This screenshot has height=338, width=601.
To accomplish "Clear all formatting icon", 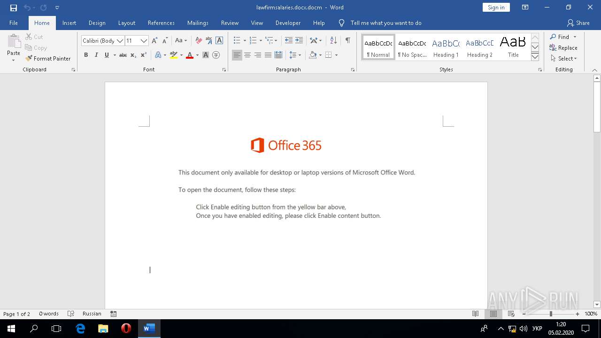I will [x=199, y=41].
